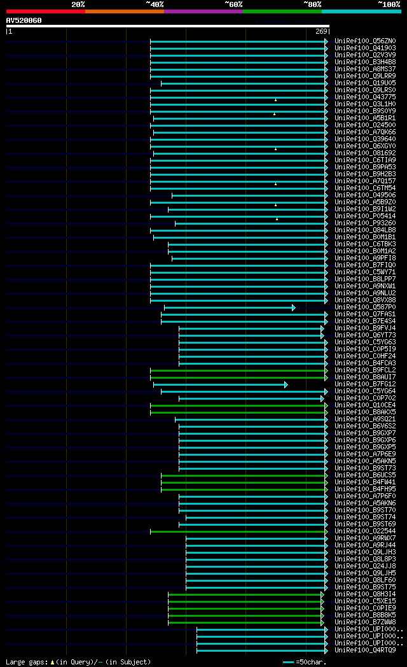Click the UniRef100_Q8VX88 label
407x667 pixels.
(x=365, y=300)
